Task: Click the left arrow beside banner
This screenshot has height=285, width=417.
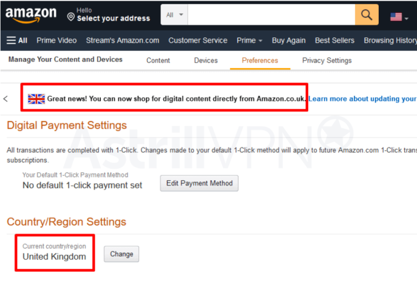Action: (x=5, y=99)
